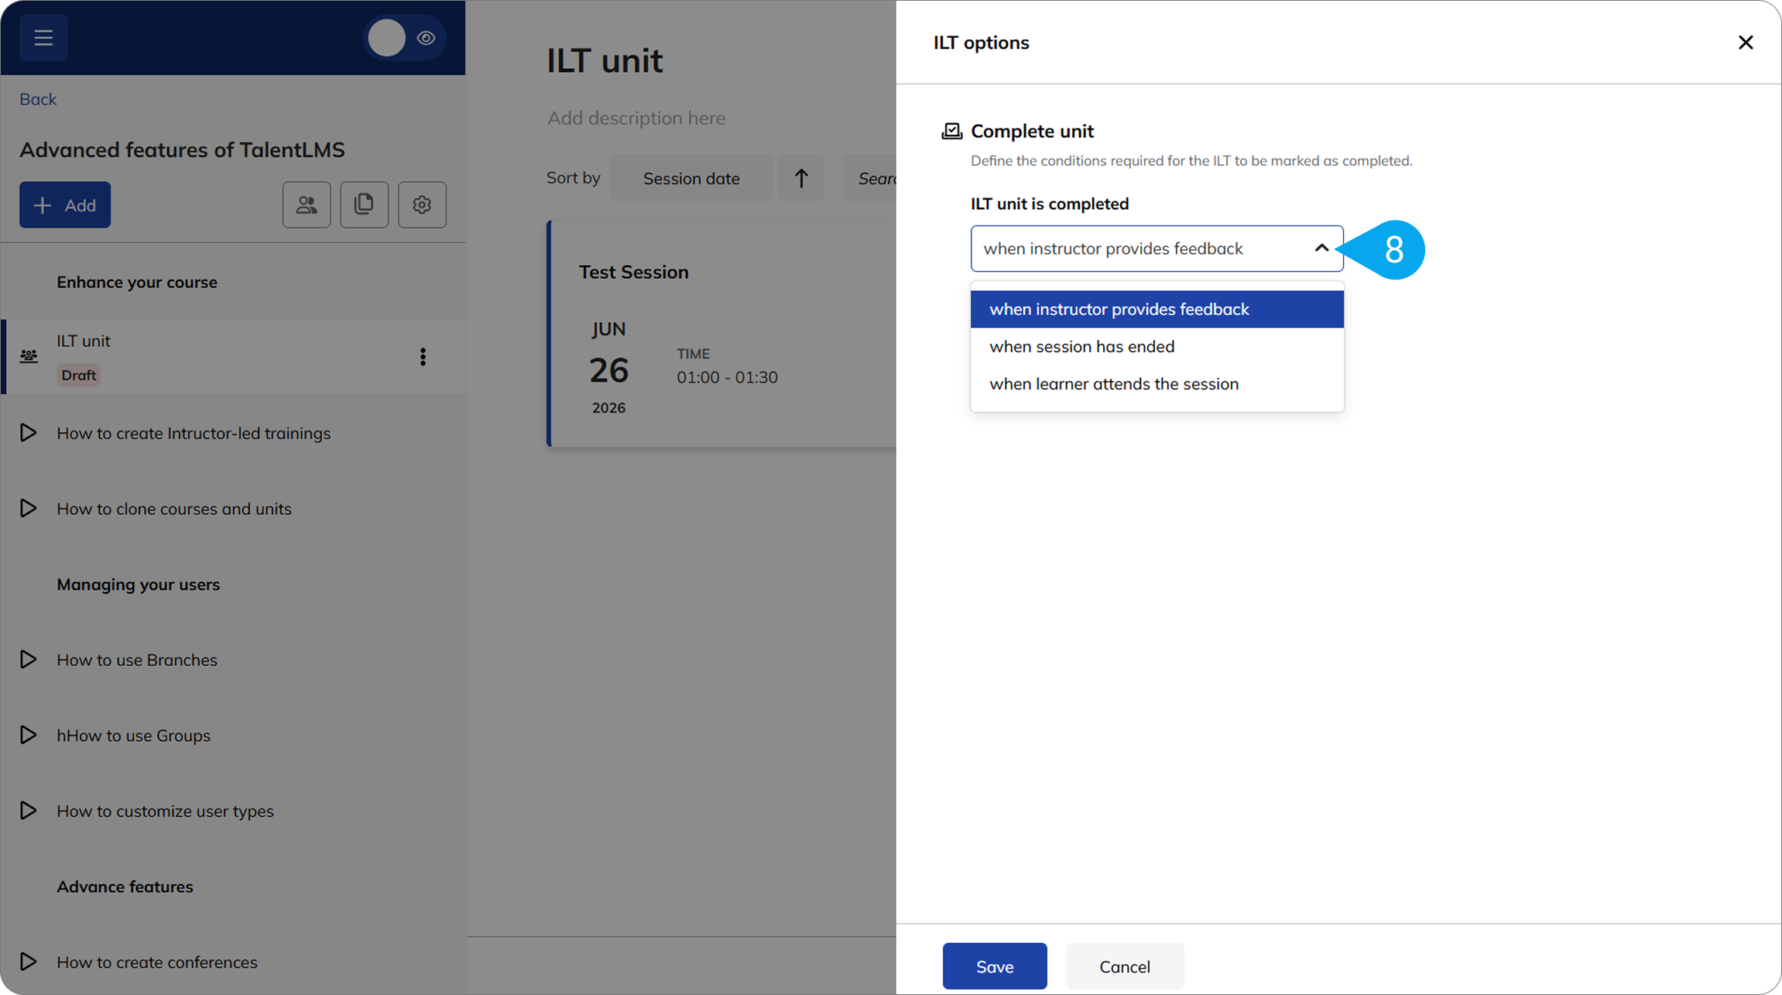This screenshot has width=1782, height=995.
Task: Toggle sort direction arrow icon
Action: click(801, 178)
